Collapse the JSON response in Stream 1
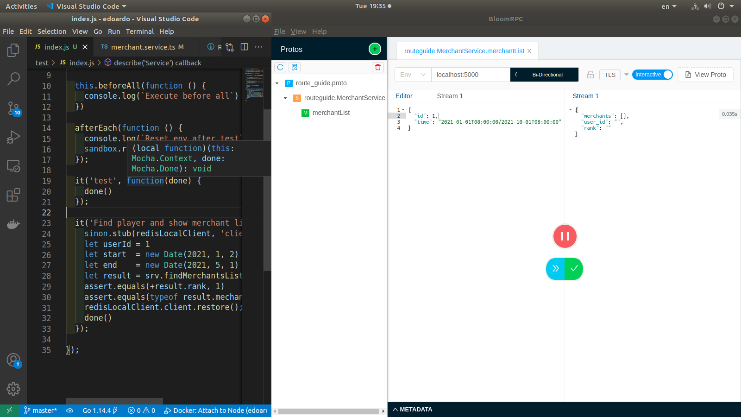Image resolution: width=741 pixels, height=417 pixels. (x=571, y=110)
